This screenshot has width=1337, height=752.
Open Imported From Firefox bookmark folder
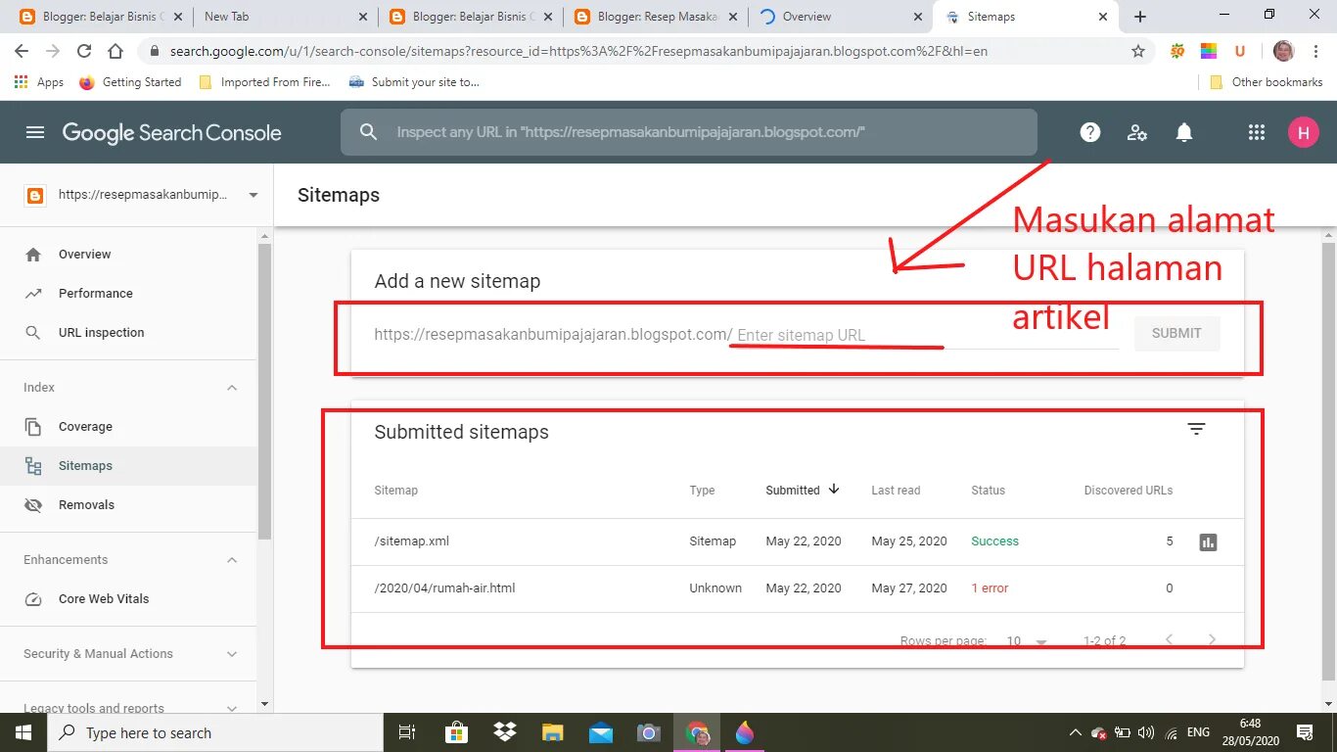264,82
